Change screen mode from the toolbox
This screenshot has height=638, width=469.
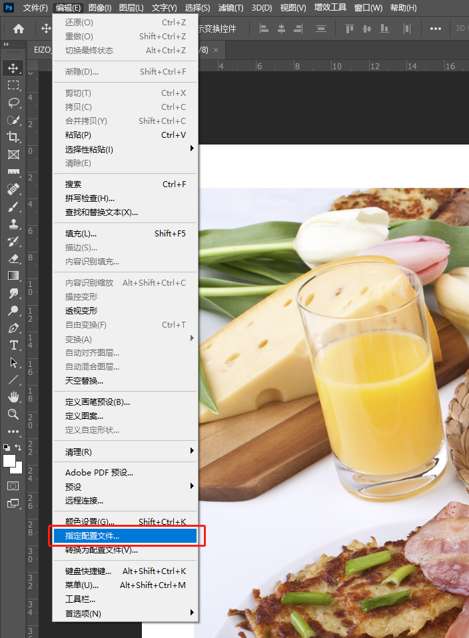coord(13,503)
